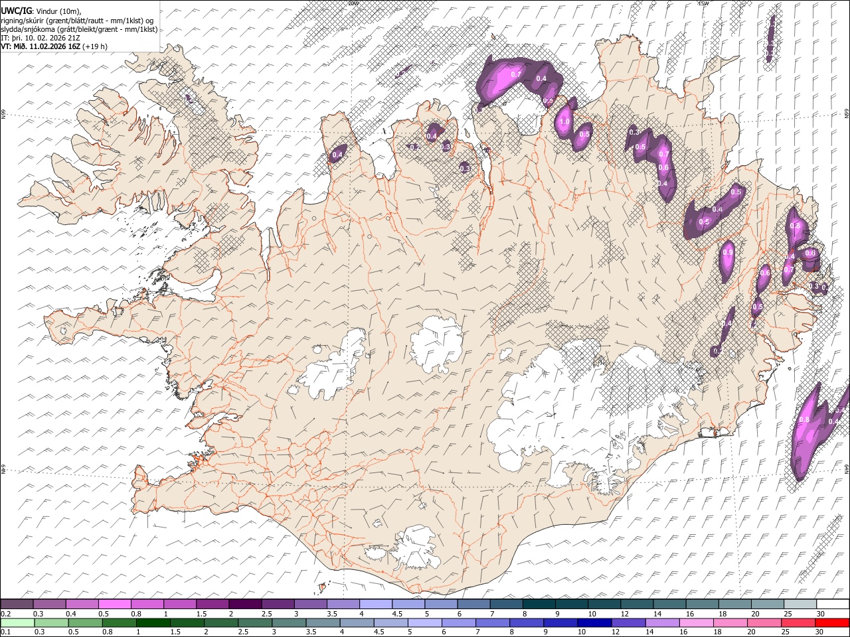Click the darkest green lower swatch at 1

tap(154, 622)
